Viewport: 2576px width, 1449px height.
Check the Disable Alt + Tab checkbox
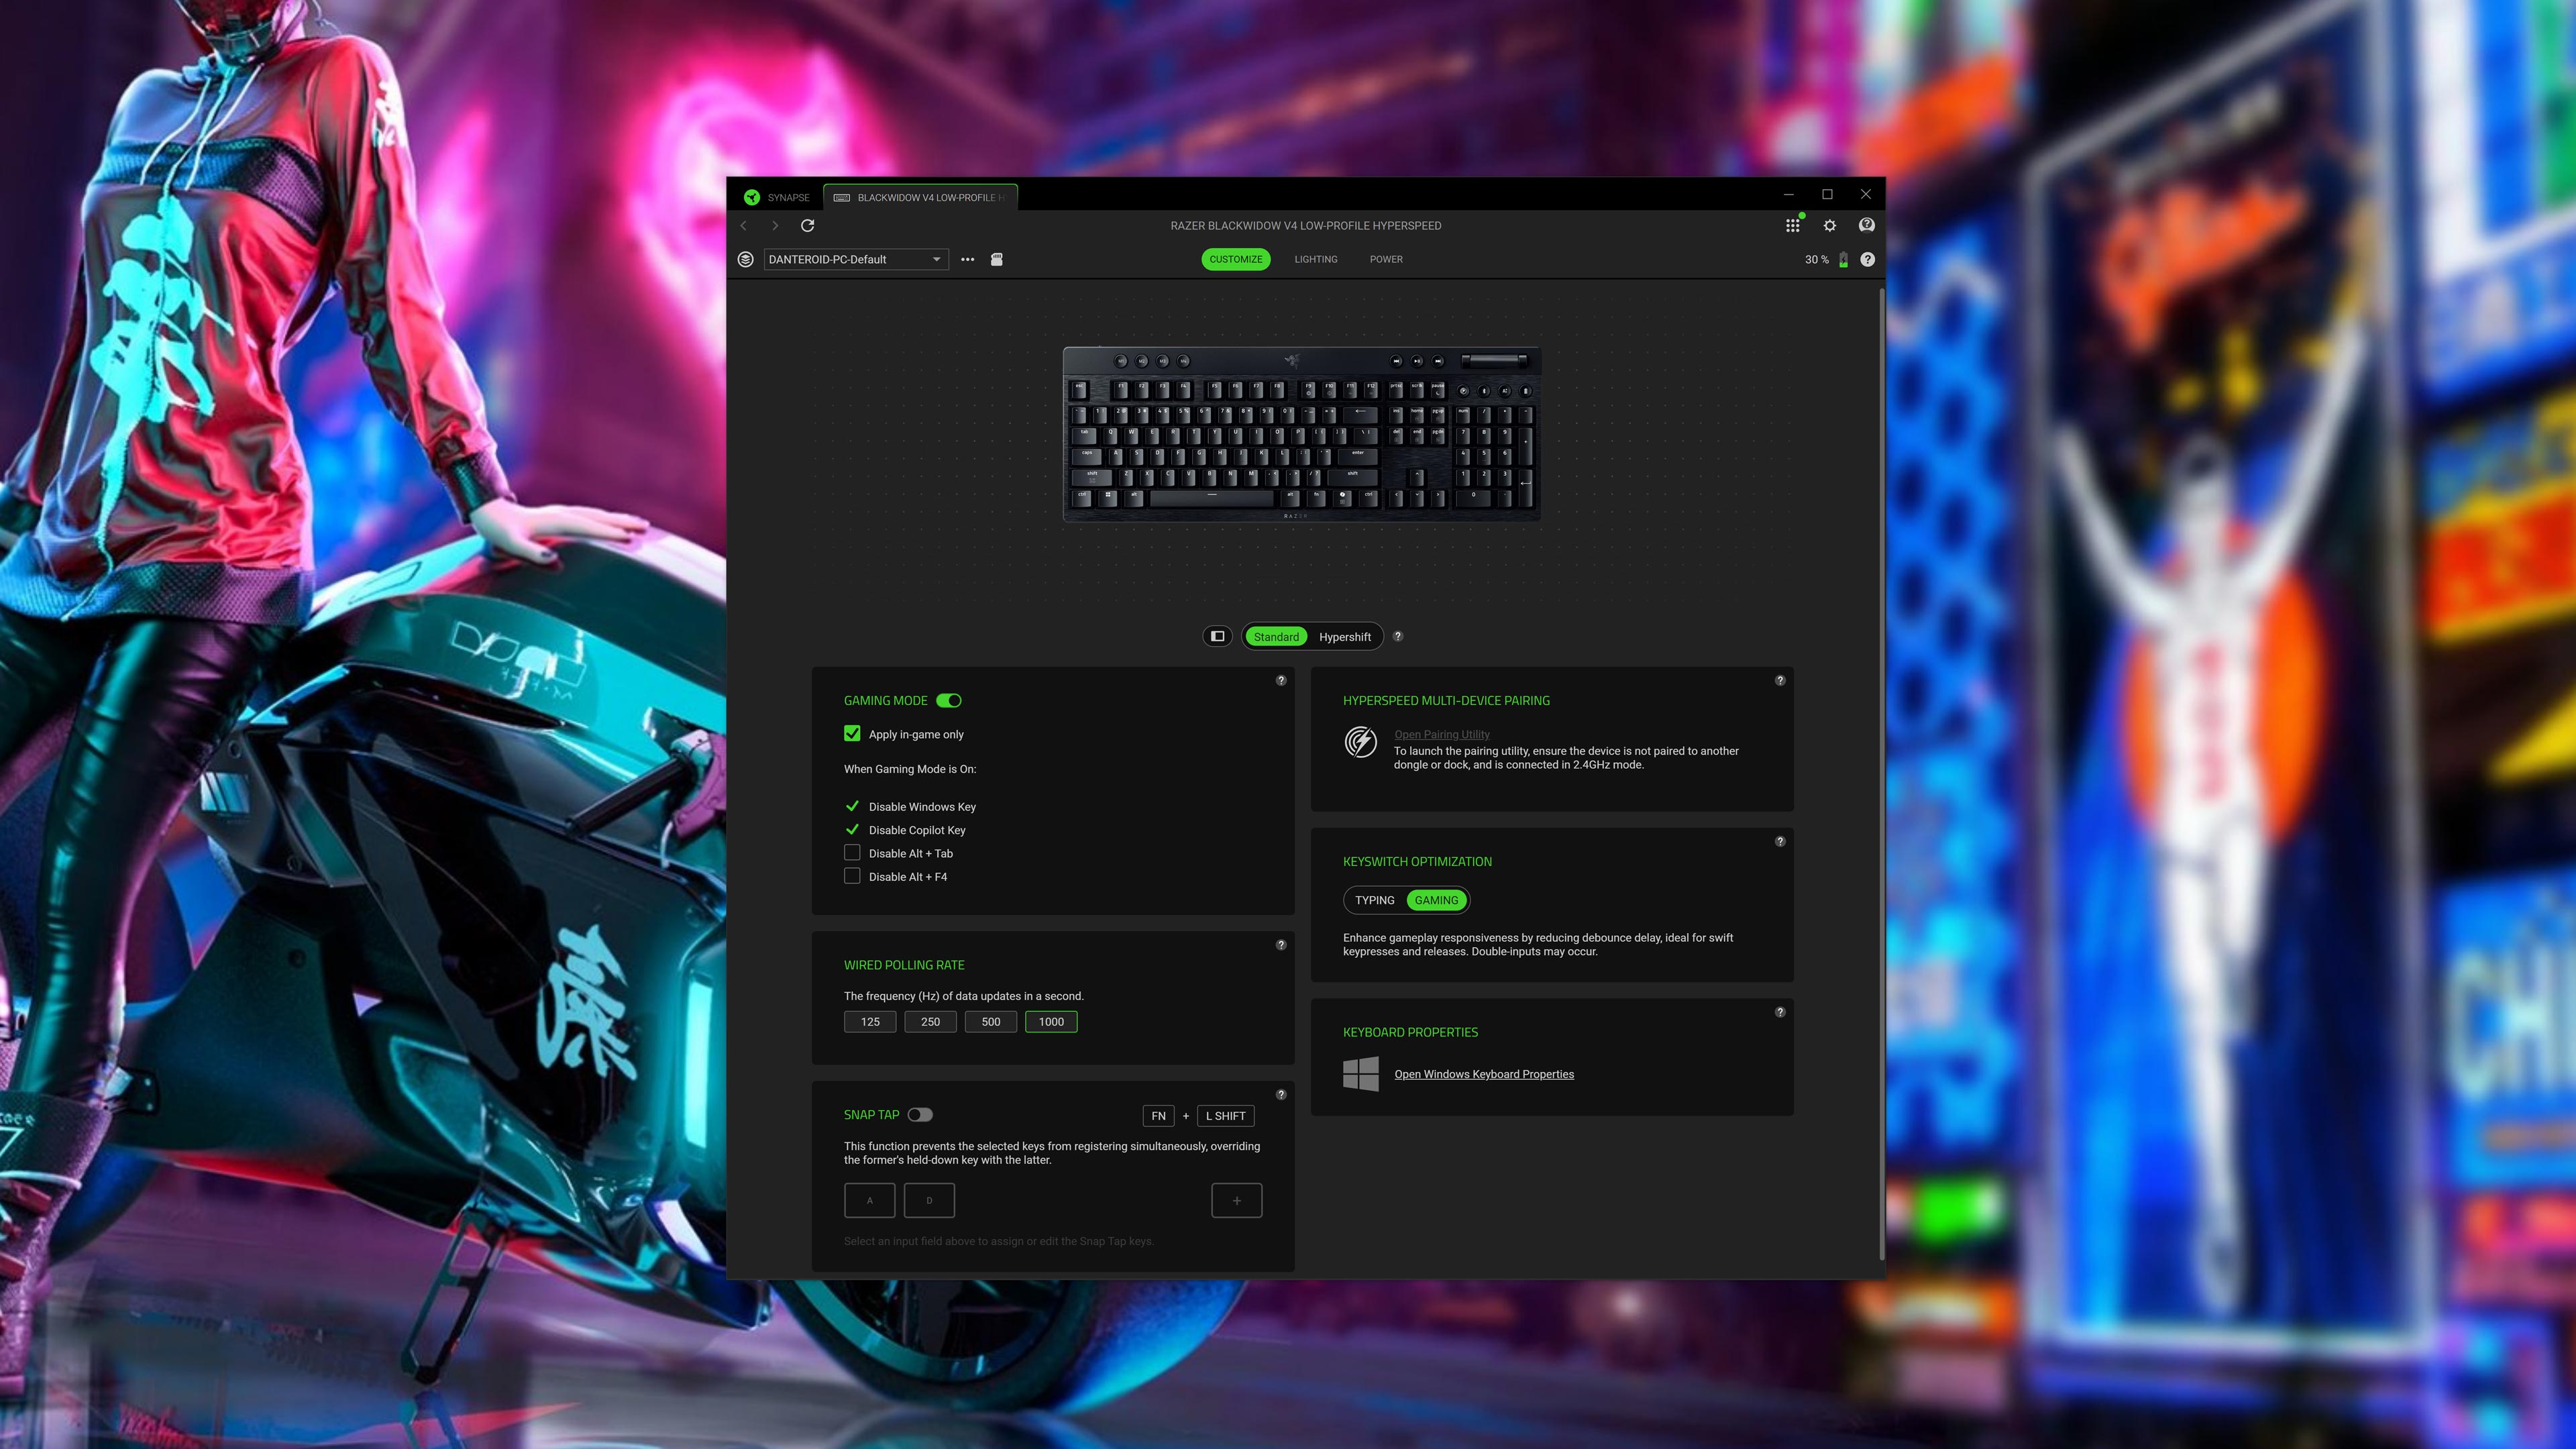pos(852,852)
